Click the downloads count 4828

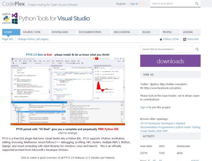tap(180, 153)
